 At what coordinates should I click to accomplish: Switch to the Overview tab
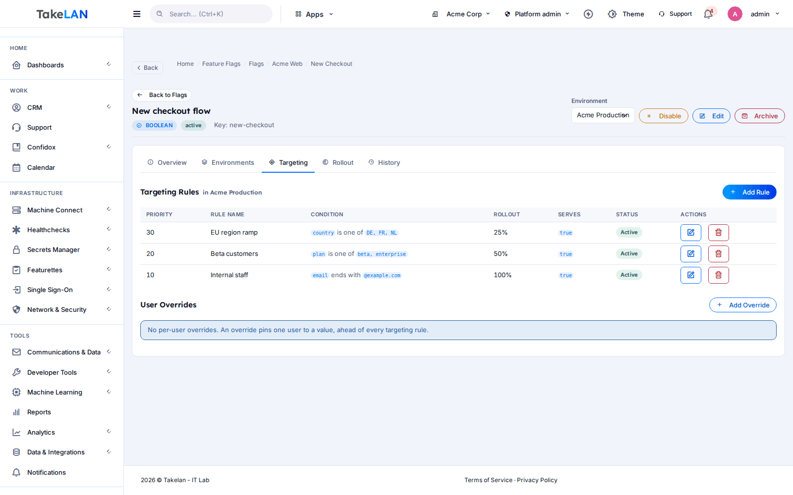point(167,162)
